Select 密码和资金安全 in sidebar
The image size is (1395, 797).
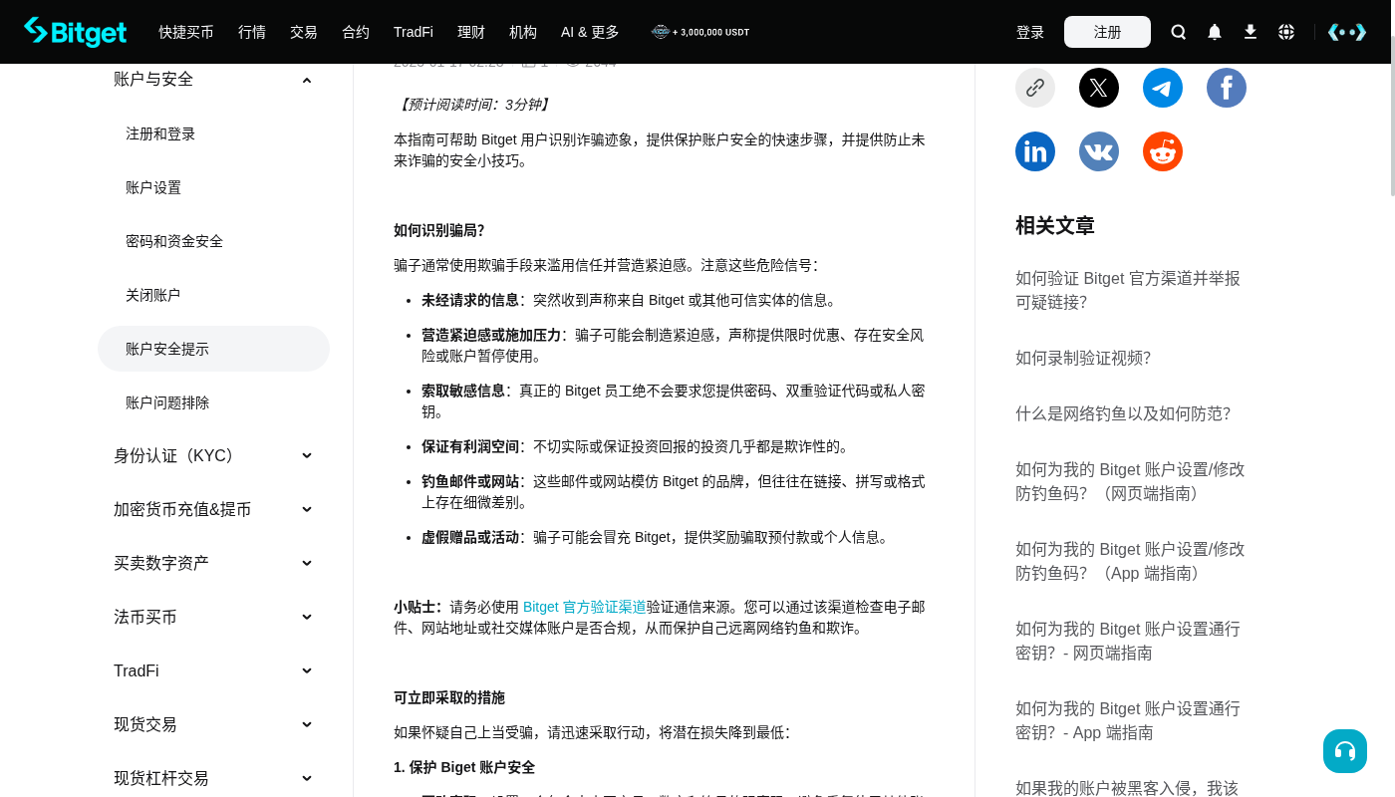click(213, 241)
